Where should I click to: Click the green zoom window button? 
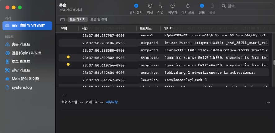click(20, 7)
